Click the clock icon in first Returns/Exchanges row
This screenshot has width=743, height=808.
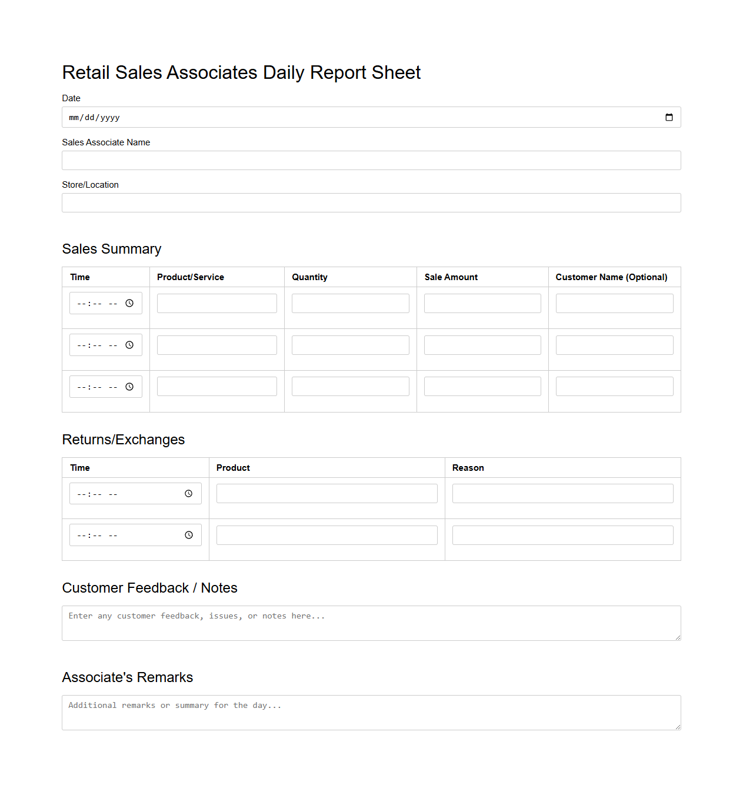click(189, 493)
